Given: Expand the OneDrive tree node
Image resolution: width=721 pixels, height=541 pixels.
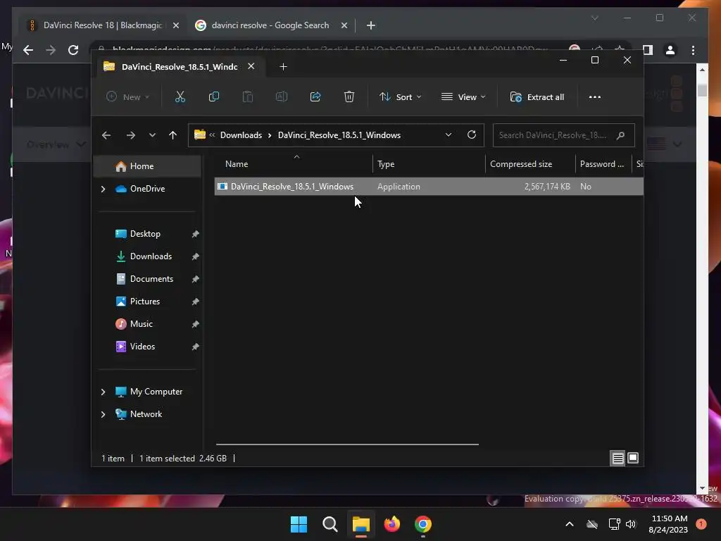Looking at the screenshot, I should [x=103, y=189].
